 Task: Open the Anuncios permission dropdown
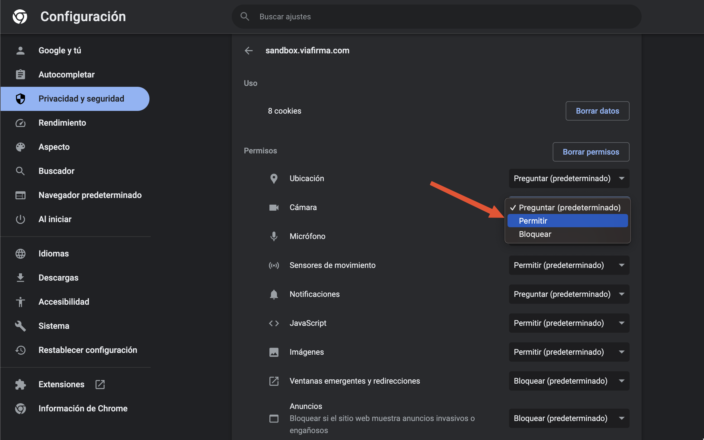tap(569, 418)
